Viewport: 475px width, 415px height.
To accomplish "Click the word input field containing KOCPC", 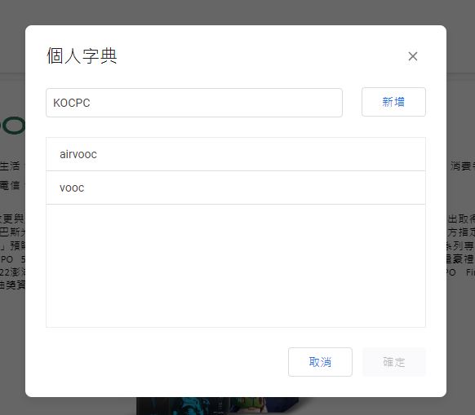I will 194,103.
